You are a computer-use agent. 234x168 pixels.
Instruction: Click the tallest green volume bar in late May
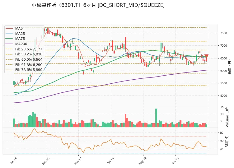coord(156,118)
